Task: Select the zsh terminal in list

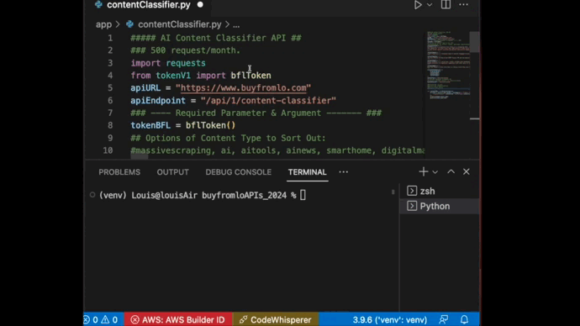Action: tap(440, 191)
